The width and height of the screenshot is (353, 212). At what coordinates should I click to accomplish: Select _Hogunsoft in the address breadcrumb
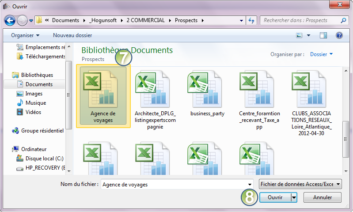tap(103, 20)
